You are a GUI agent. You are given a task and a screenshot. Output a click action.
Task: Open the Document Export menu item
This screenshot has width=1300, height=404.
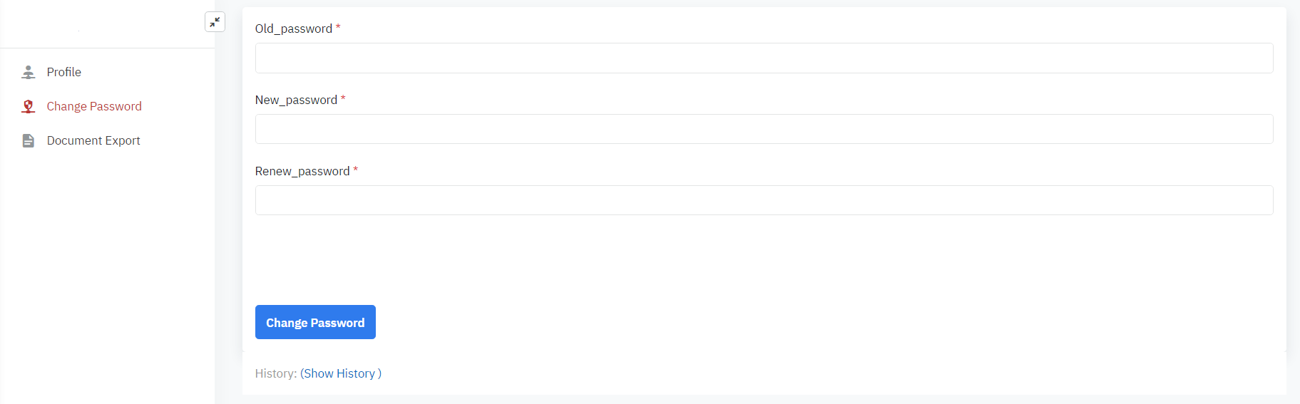[93, 140]
